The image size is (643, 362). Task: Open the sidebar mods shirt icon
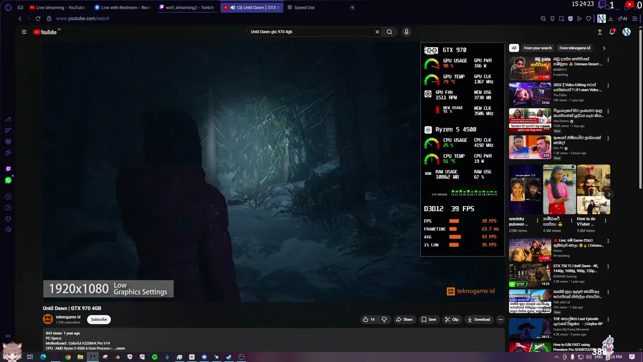click(x=8, y=219)
